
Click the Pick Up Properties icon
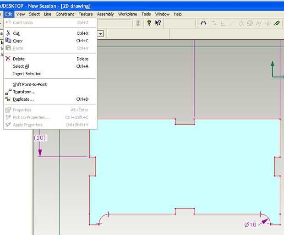[8, 117]
